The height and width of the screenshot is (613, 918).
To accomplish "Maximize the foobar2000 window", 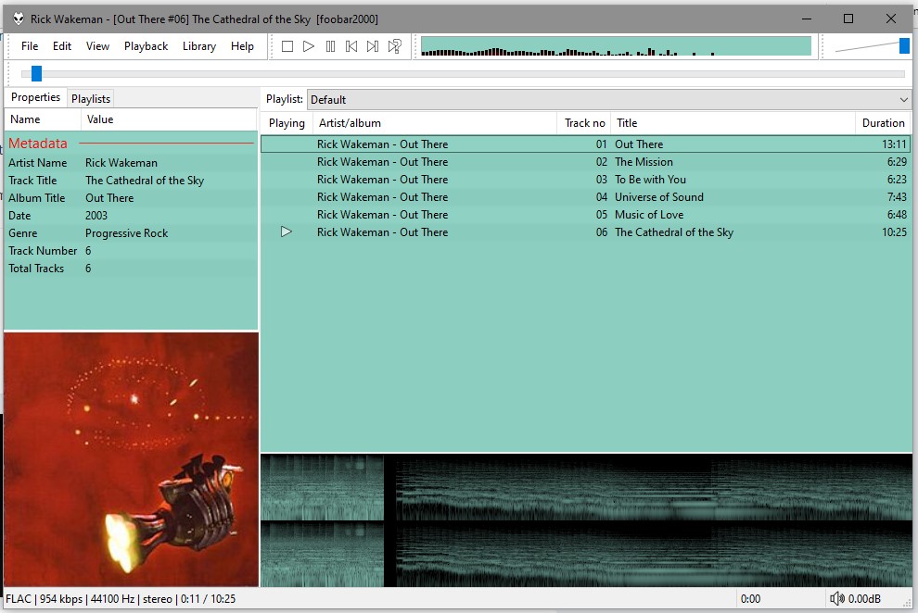I will coord(848,19).
